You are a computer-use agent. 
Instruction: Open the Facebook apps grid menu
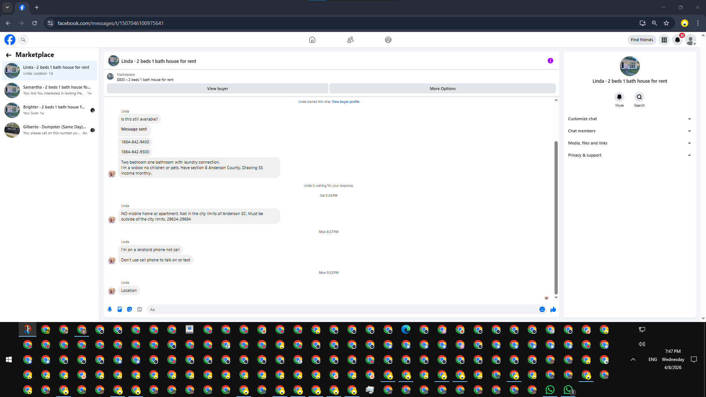point(664,40)
